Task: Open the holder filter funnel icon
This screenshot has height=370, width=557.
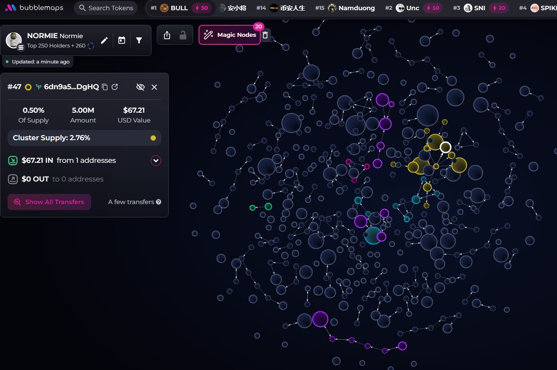Action: pyautogui.click(x=139, y=40)
